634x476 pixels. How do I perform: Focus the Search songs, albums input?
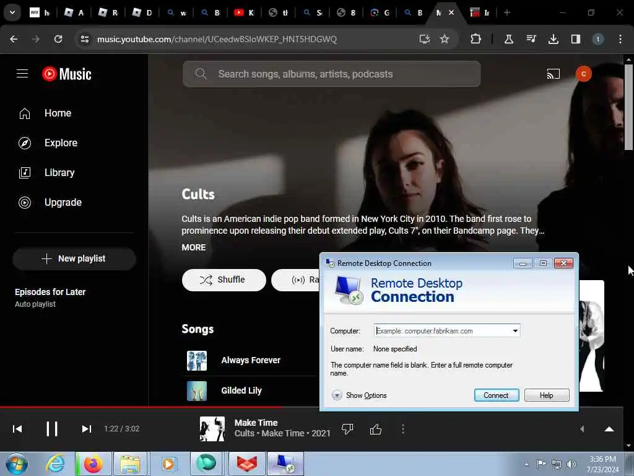[332, 74]
